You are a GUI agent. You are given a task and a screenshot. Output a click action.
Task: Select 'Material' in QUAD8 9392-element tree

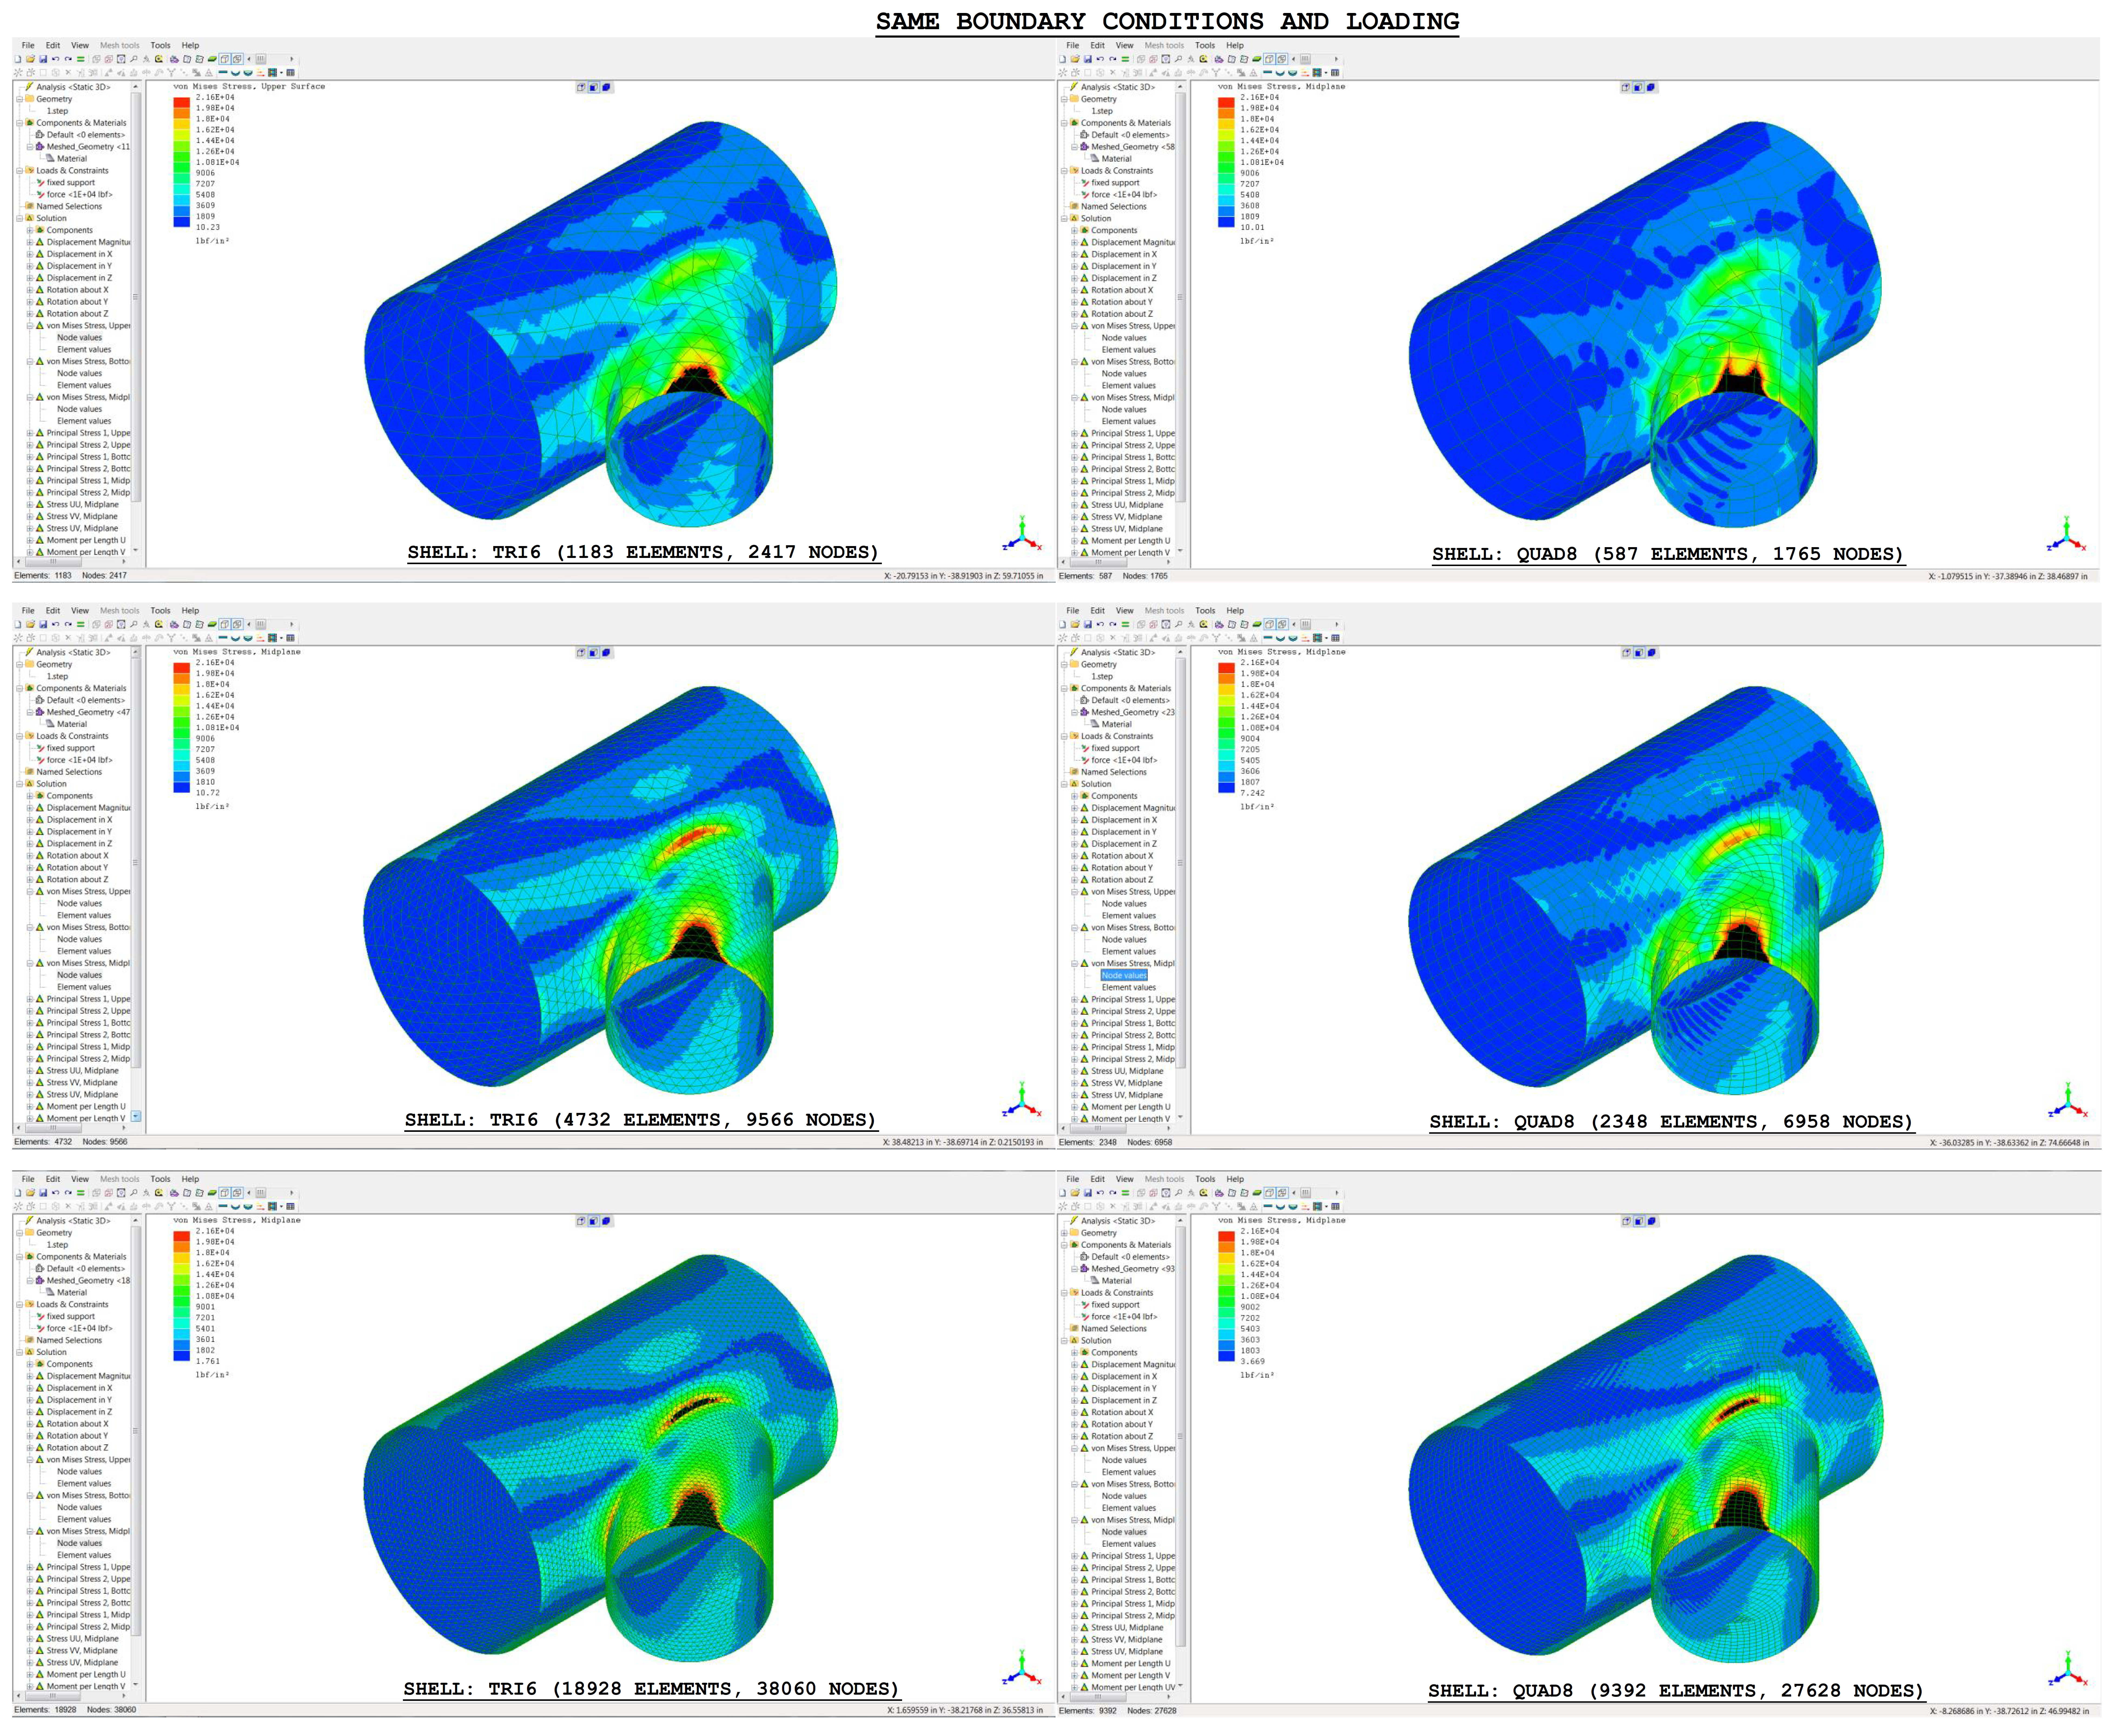1117,1281
